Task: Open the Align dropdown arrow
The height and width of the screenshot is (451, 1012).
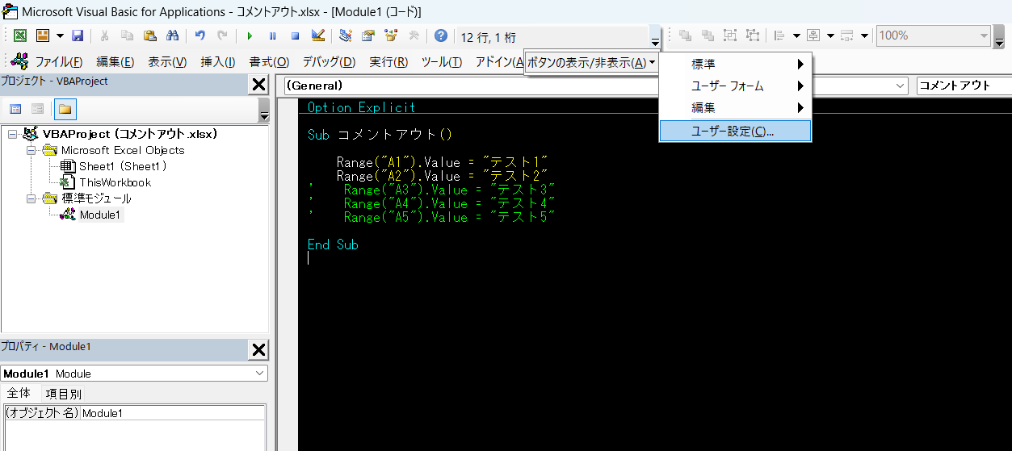Action: [x=796, y=35]
